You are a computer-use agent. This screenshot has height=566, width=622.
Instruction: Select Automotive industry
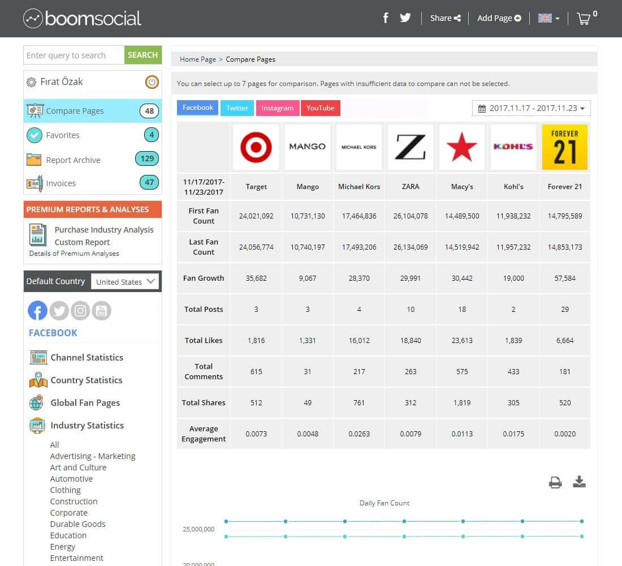pos(71,479)
